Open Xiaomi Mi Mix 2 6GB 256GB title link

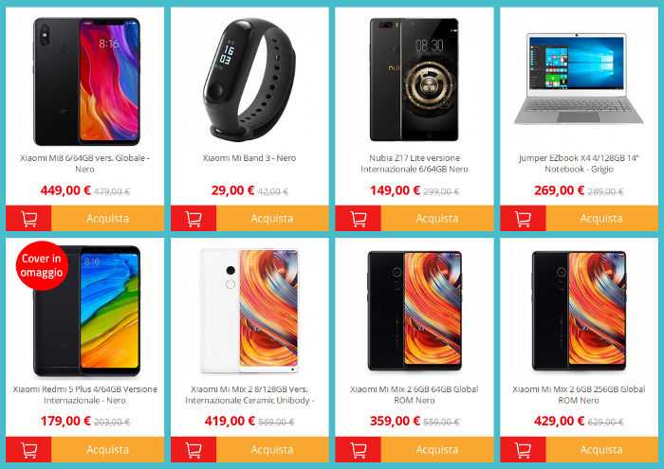tap(579, 394)
